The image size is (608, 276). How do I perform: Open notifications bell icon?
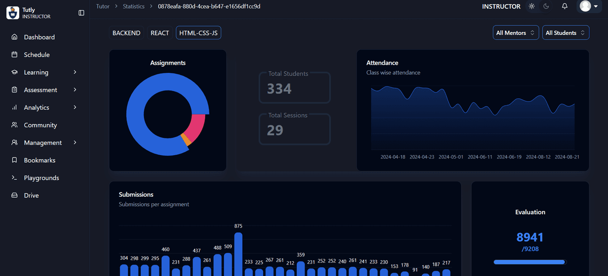(564, 6)
